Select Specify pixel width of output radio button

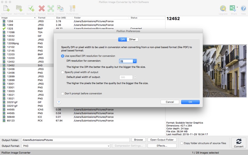63,72
